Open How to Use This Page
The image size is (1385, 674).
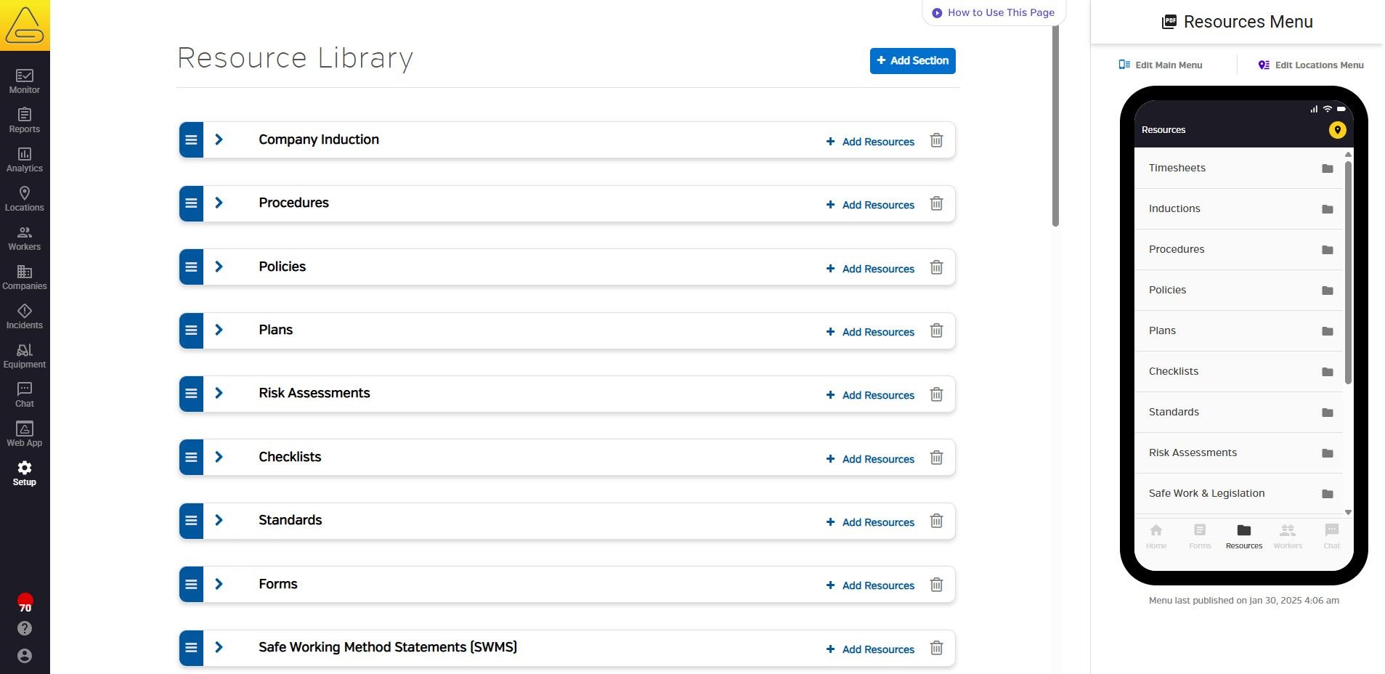pos(994,12)
